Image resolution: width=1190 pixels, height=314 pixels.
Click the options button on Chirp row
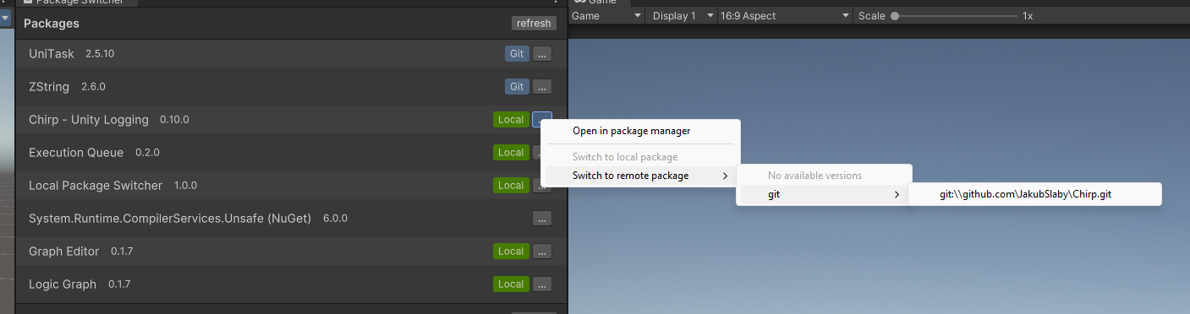[542, 119]
